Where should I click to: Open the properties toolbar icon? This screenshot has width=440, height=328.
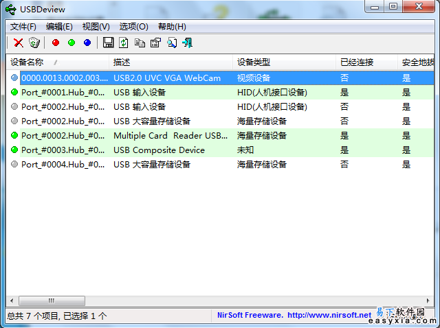(x=155, y=43)
